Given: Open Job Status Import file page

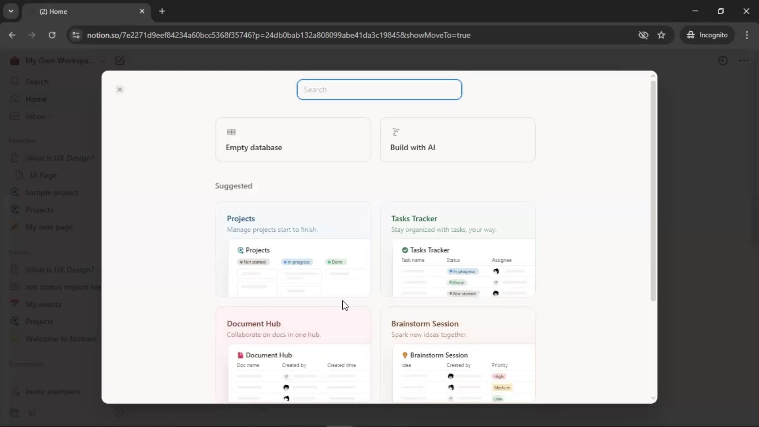Looking at the screenshot, I should 63,287.
